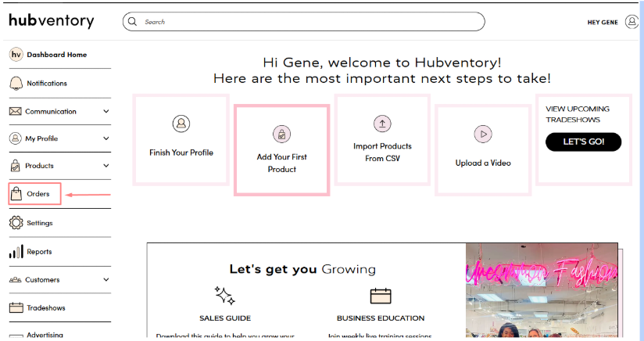This screenshot has width=644, height=341.
Task: Click the Sales Guide sparkle icon
Action: point(224,296)
